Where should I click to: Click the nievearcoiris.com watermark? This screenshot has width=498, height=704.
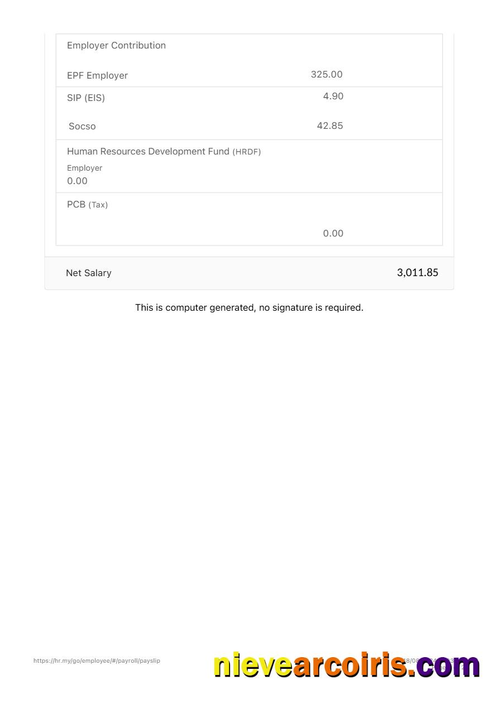pyautogui.click(x=346, y=666)
